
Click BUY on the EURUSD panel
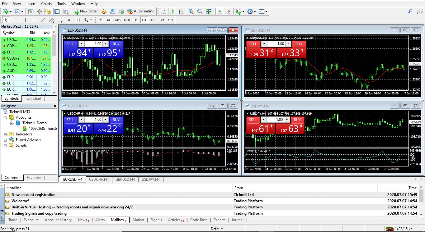[x=116, y=44]
